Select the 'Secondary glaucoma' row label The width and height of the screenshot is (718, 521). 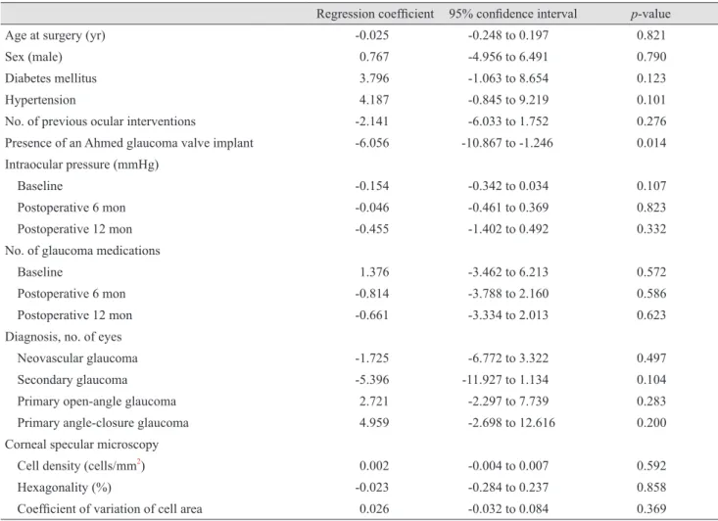(x=72, y=380)
